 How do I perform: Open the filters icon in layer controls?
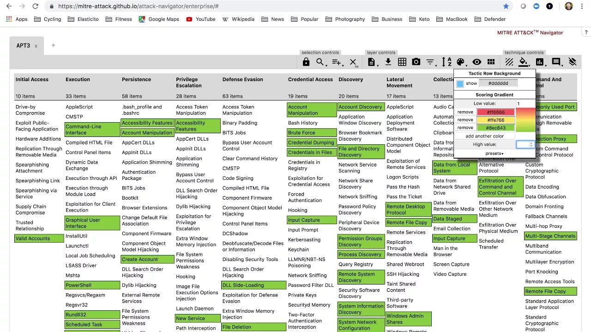(x=430, y=62)
